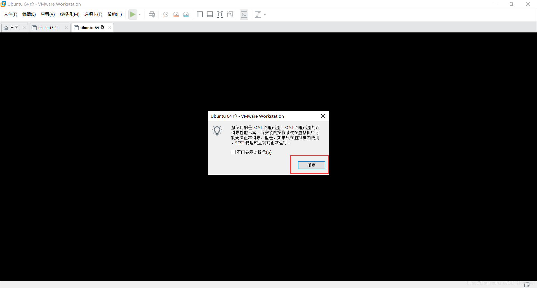537x288 pixels.
Task: Toggle the library sidebar panel icon
Action: point(200,15)
